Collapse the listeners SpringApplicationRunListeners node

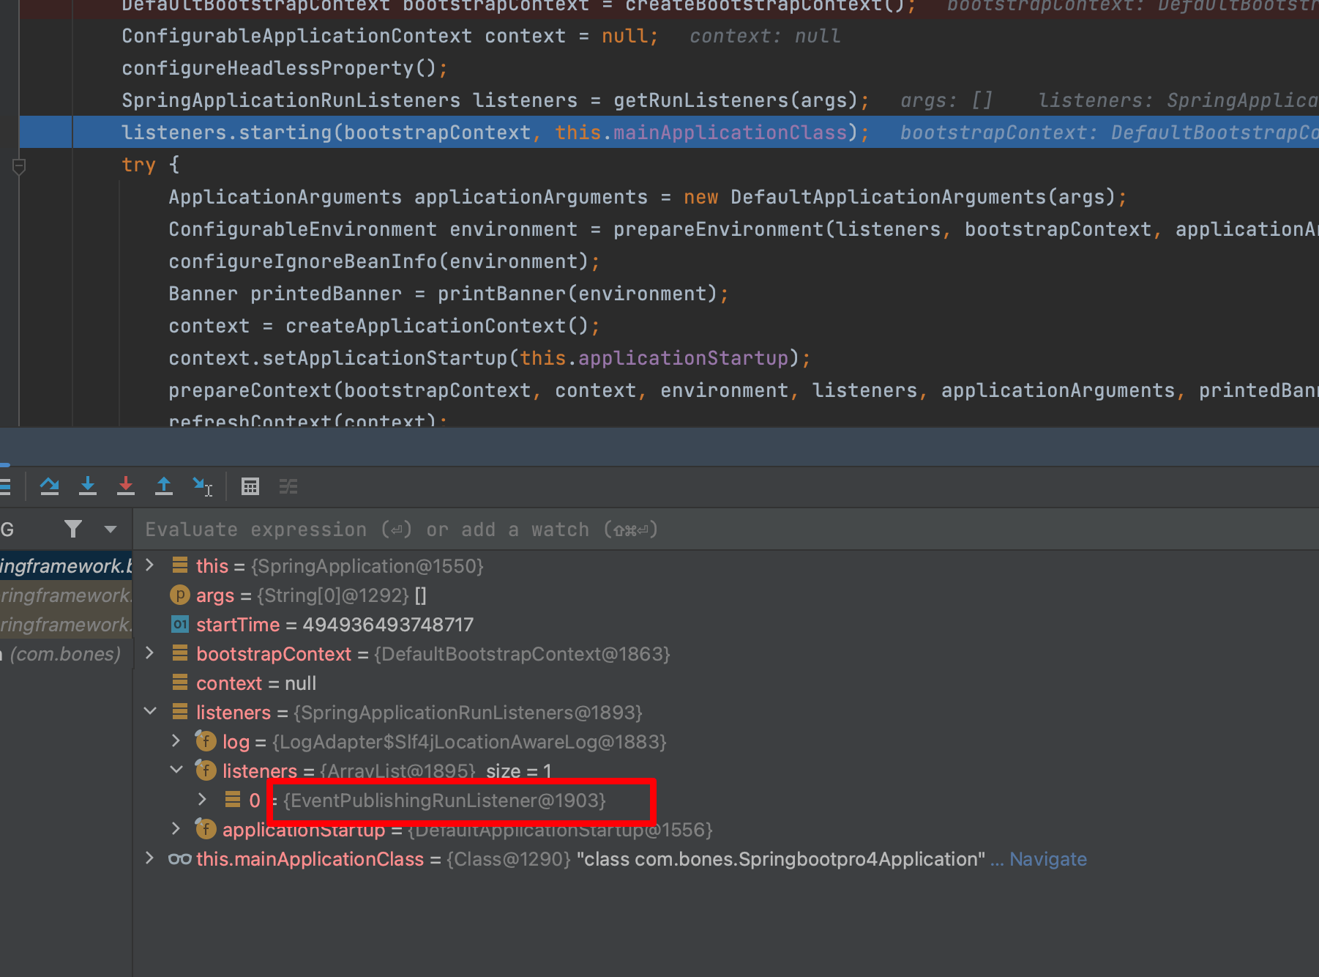tap(150, 712)
